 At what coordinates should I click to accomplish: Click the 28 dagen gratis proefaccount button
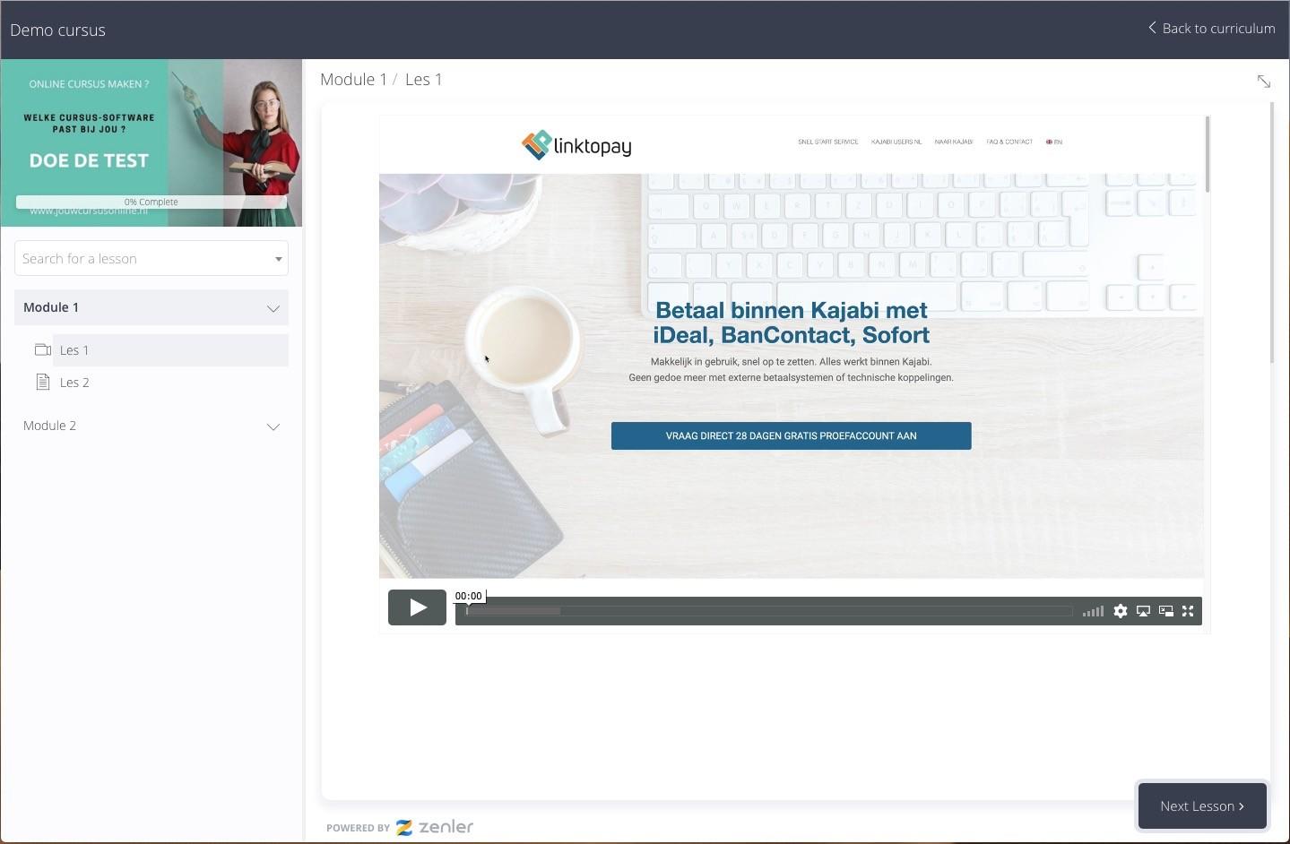click(x=792, y=436)
